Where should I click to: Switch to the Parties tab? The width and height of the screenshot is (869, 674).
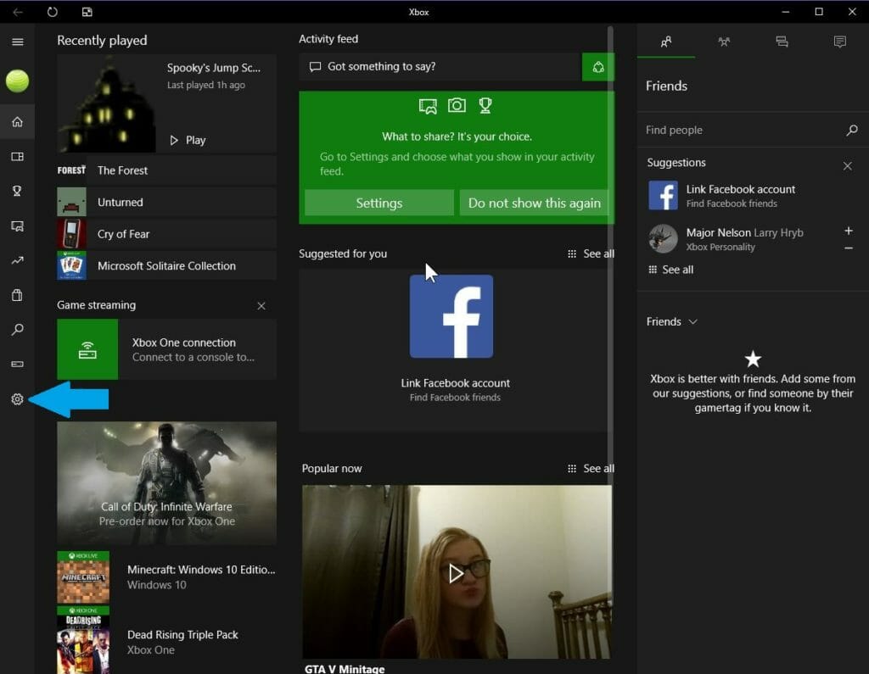[x=724, y=42]
